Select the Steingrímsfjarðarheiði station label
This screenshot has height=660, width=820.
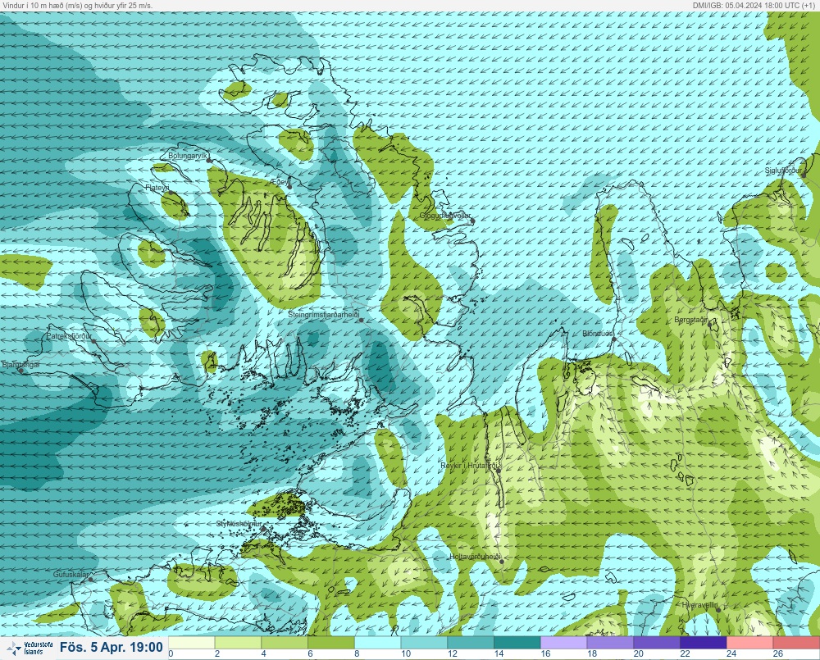(325, 315)
